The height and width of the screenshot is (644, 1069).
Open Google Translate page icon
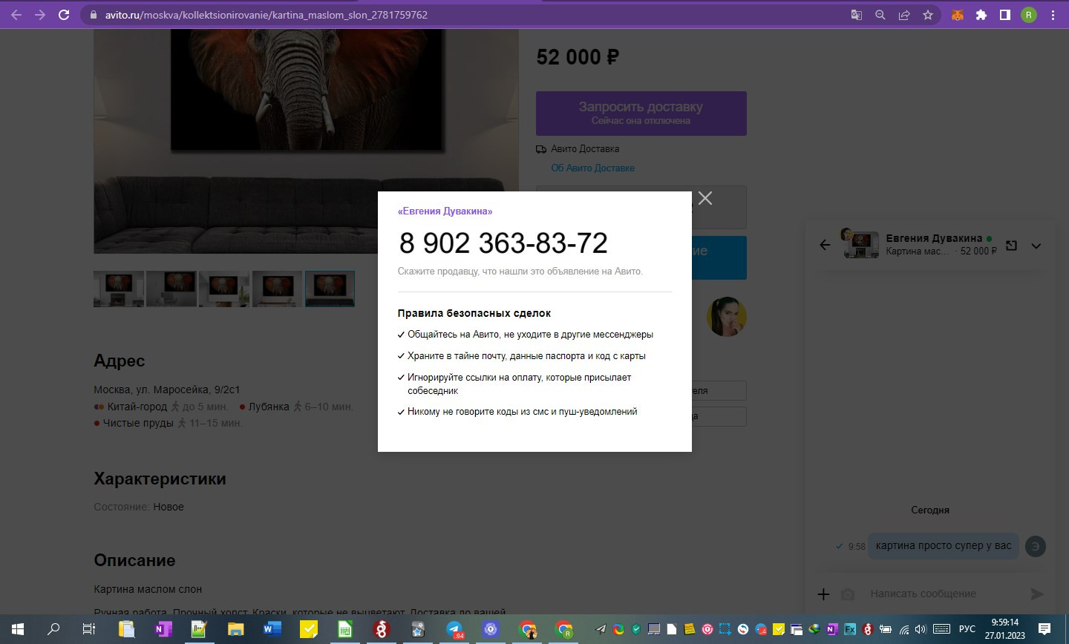857,15
